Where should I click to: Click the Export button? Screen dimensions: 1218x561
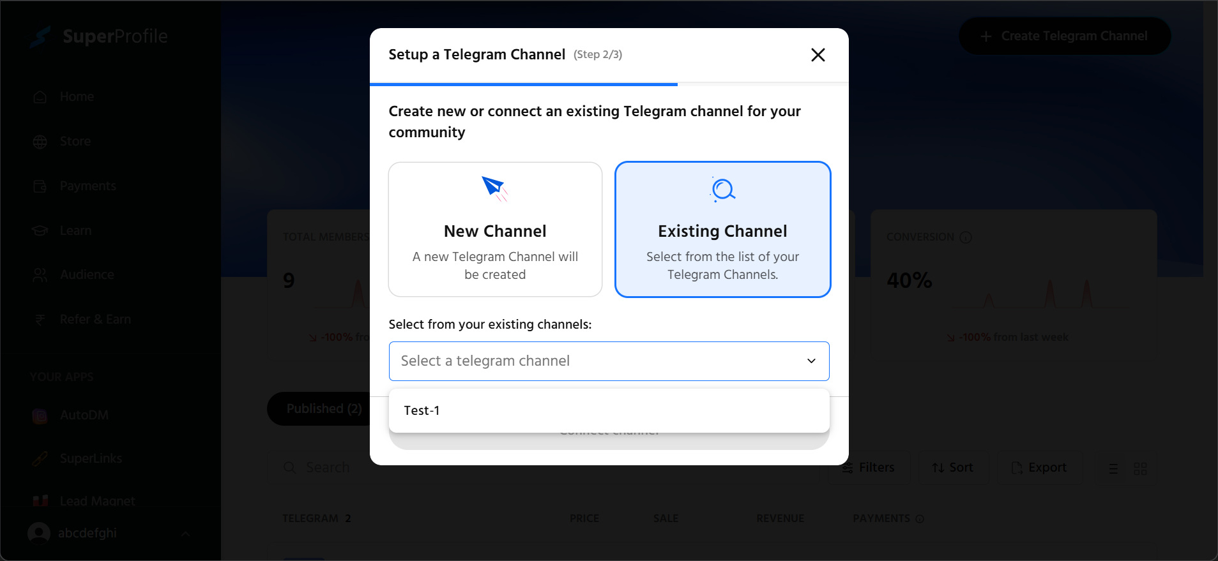tap(1039, 468)
